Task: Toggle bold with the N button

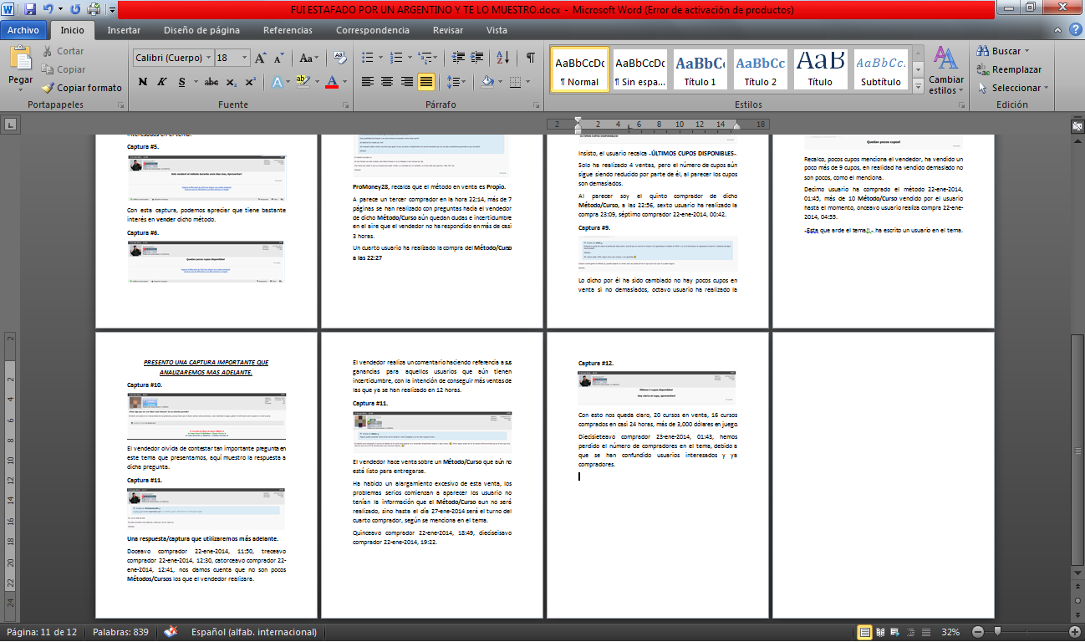Action: [x=143, y=82]
